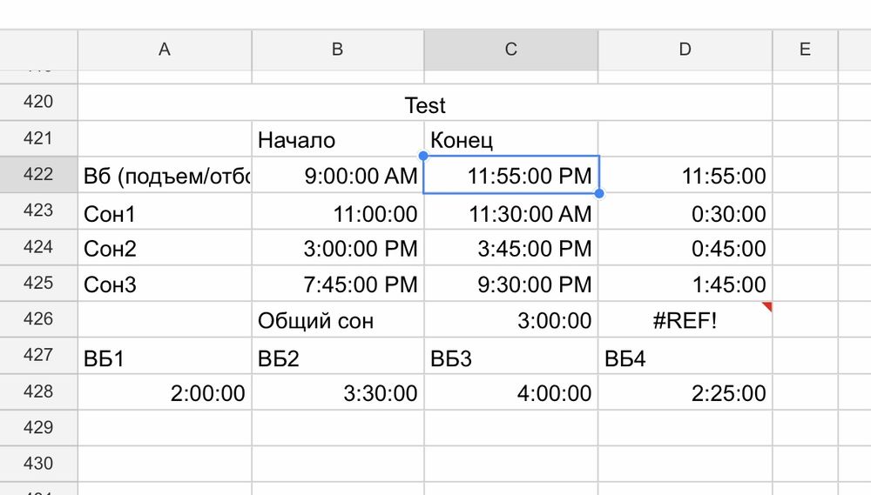The image size is (871, 495).
Task: Click the 9:00:00 AM cell
Action: tap(337, 177)
